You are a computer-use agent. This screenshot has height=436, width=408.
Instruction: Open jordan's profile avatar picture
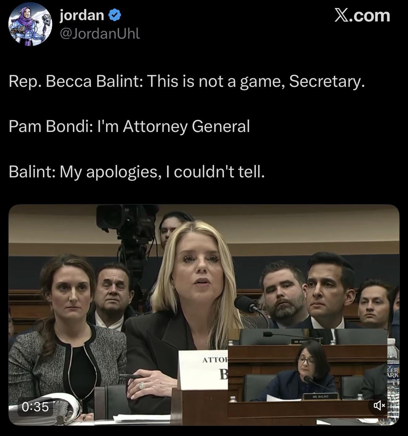(x=30, y=24)
